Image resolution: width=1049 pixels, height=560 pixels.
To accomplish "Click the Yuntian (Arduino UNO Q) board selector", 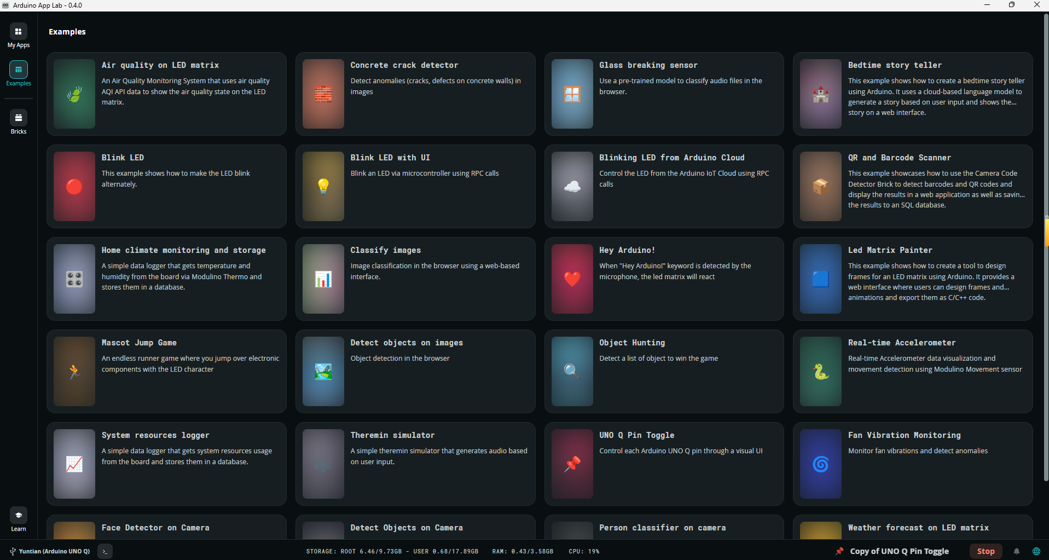I will (x=50, y=551).
